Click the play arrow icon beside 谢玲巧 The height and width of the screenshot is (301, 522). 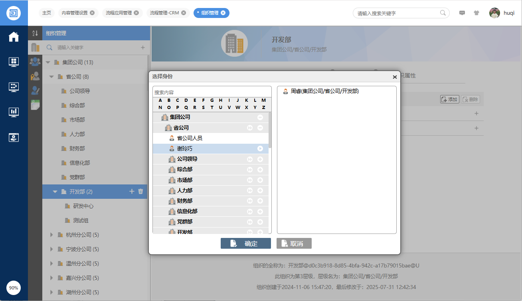260,149
